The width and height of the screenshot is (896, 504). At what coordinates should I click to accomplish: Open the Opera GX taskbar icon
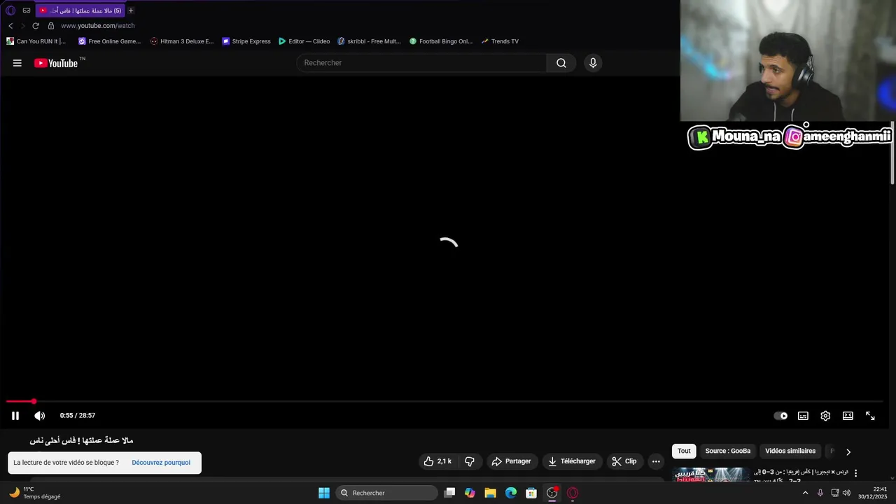[573, 493]
